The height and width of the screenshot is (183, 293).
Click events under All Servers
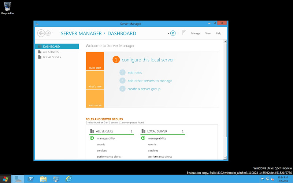click(x=101, y=144)
